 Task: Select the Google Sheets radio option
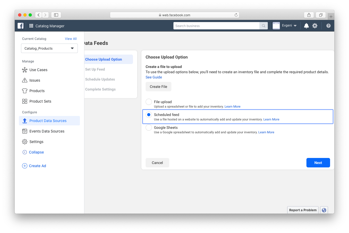coord(149,128)
